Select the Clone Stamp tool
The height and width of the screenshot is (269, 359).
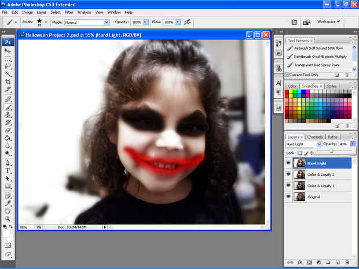click(x=8, y=115)
